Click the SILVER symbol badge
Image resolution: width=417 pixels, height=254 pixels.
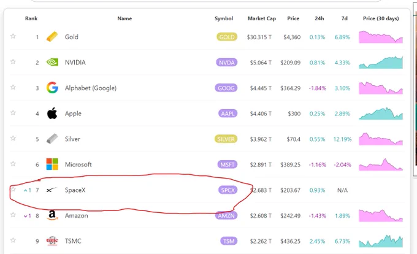point(226,139)
